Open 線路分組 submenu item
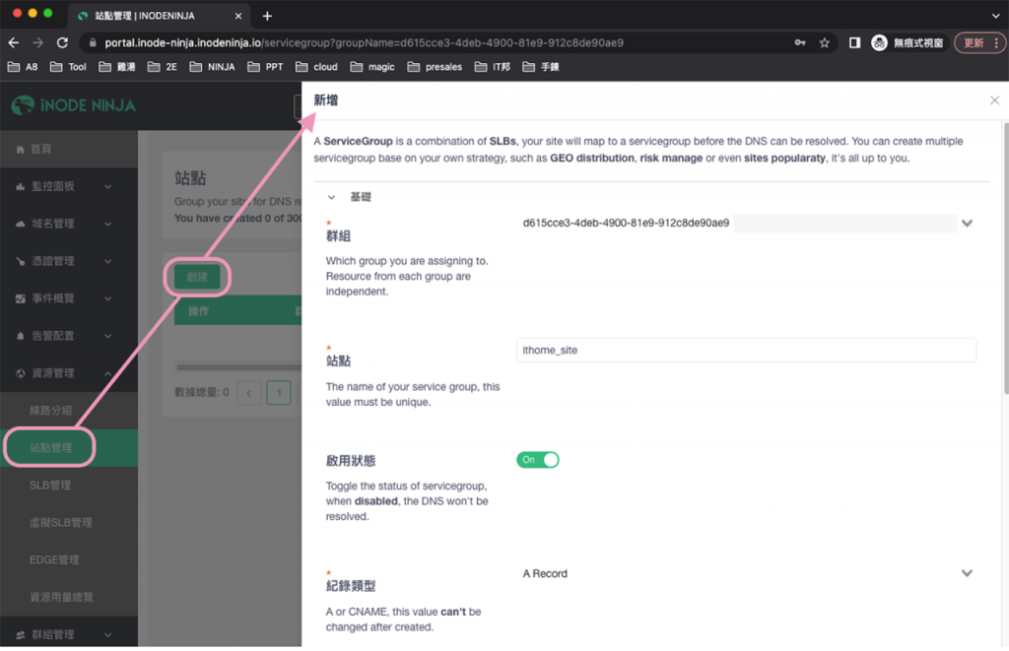 pos(69,411)
